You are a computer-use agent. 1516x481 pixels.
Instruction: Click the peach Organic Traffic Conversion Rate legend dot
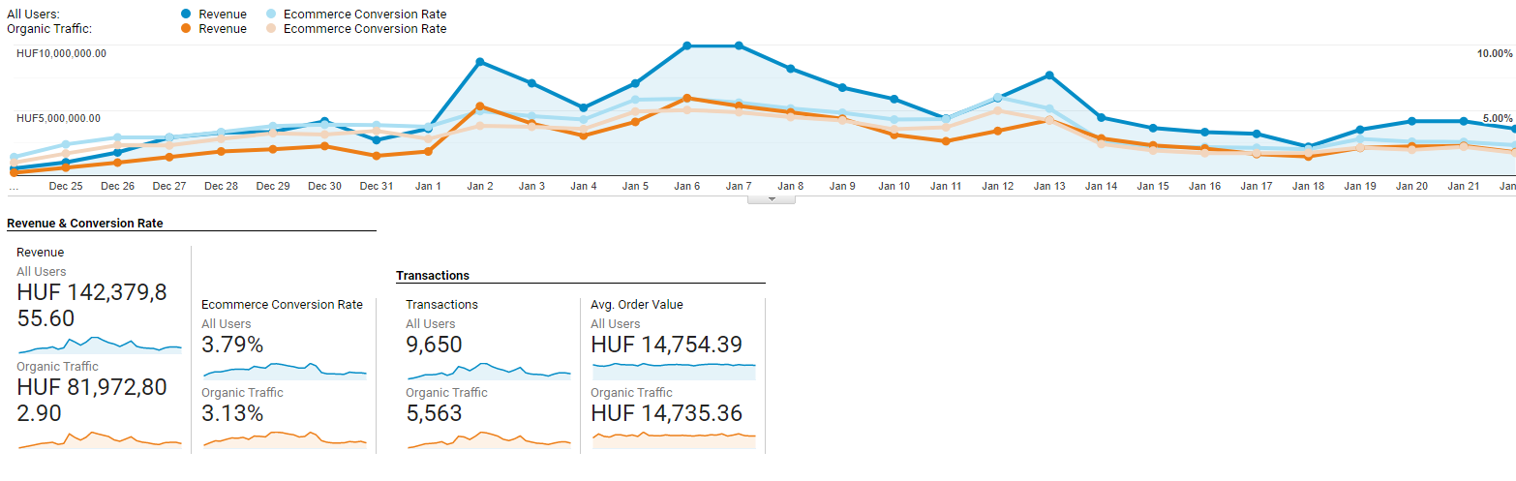pos(270,29)
